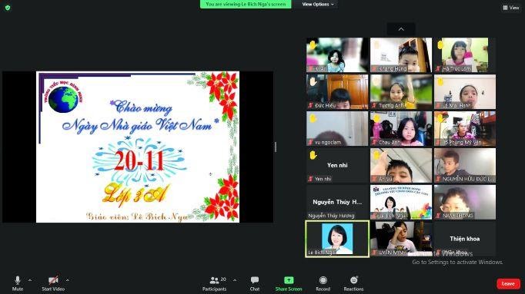Click the muted mic icon beside UYÊN MINH

tap(374, 253)
